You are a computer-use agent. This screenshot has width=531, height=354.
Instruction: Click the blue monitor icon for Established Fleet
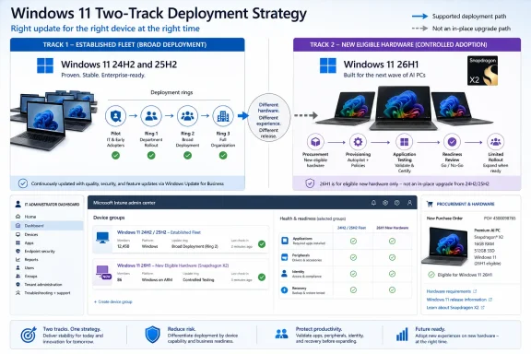coord(102,238)
